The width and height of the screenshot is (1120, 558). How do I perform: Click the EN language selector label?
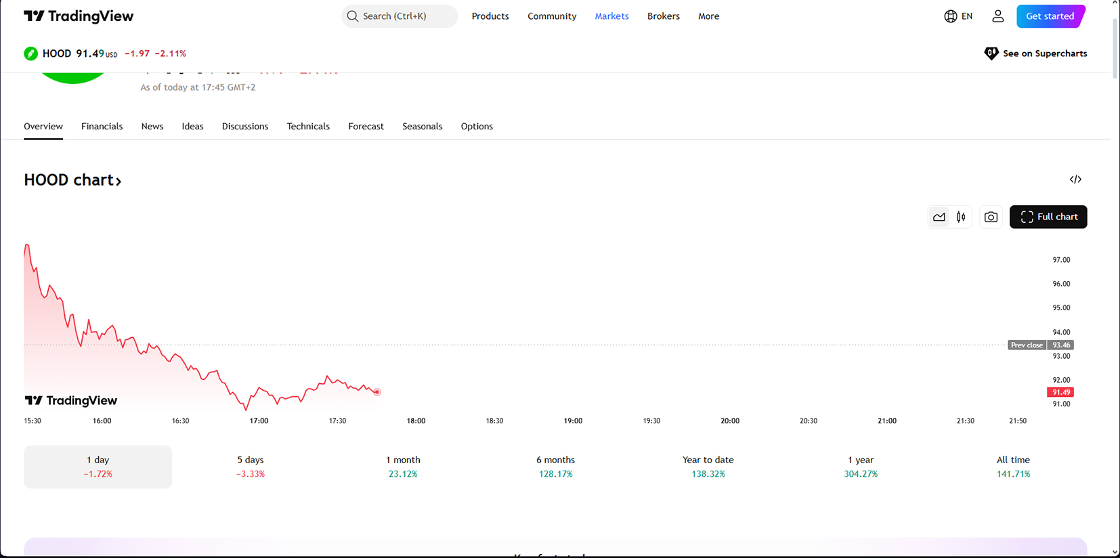tap(967, 16)
